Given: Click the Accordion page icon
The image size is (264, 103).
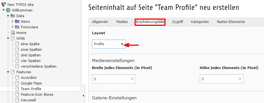Looking at the screenshot, I should pos(17,77).
